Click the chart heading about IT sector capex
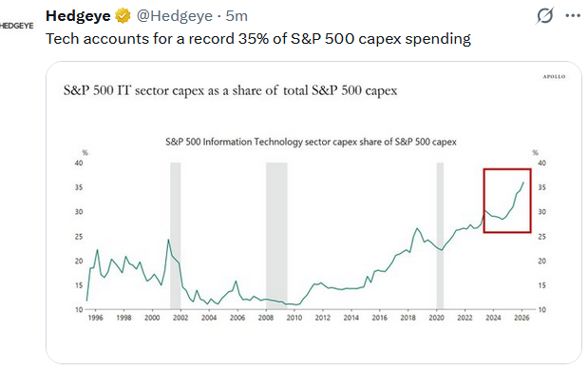 coord(230,90)
